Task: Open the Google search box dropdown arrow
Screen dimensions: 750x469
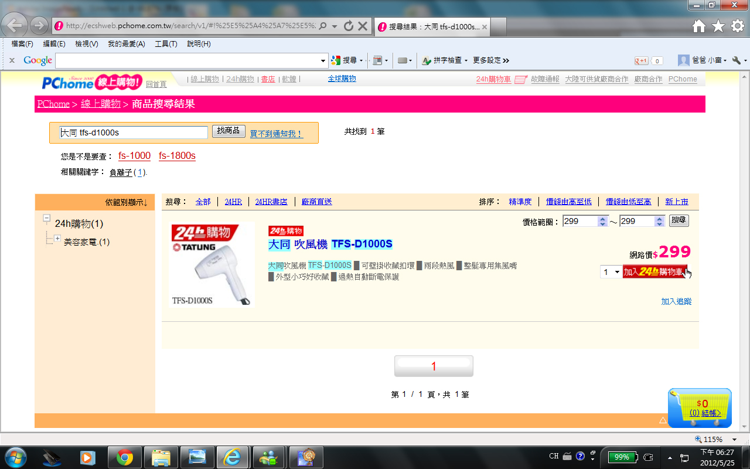Action: 323,60
